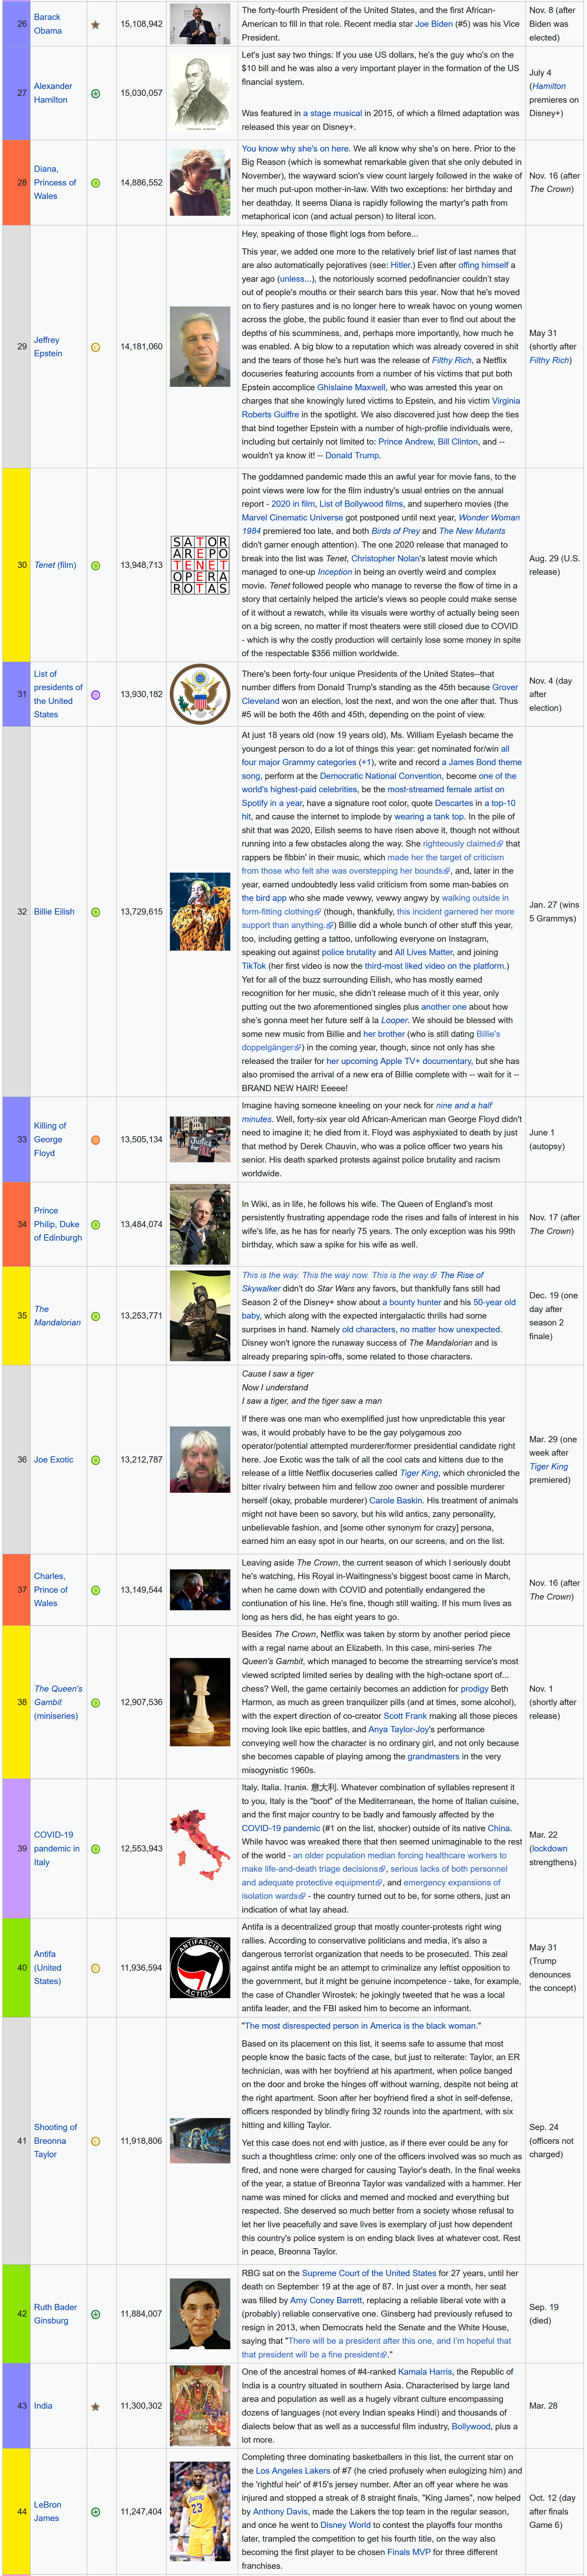Click the class icon in the Tenet (film) row
587x2576 pixels.
(x=96, y=565)
